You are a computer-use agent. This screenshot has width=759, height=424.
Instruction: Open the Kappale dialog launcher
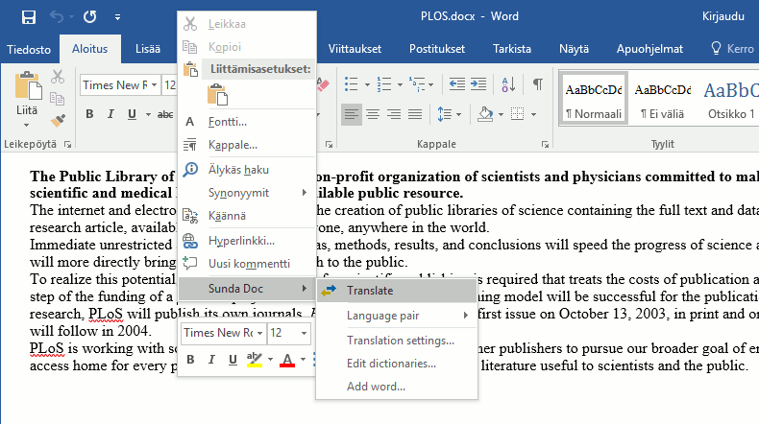[545, 145]
